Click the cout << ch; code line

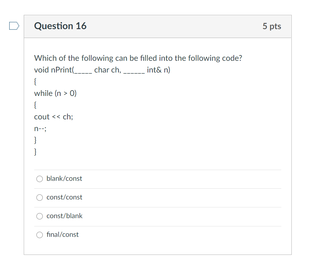(53, 117)
